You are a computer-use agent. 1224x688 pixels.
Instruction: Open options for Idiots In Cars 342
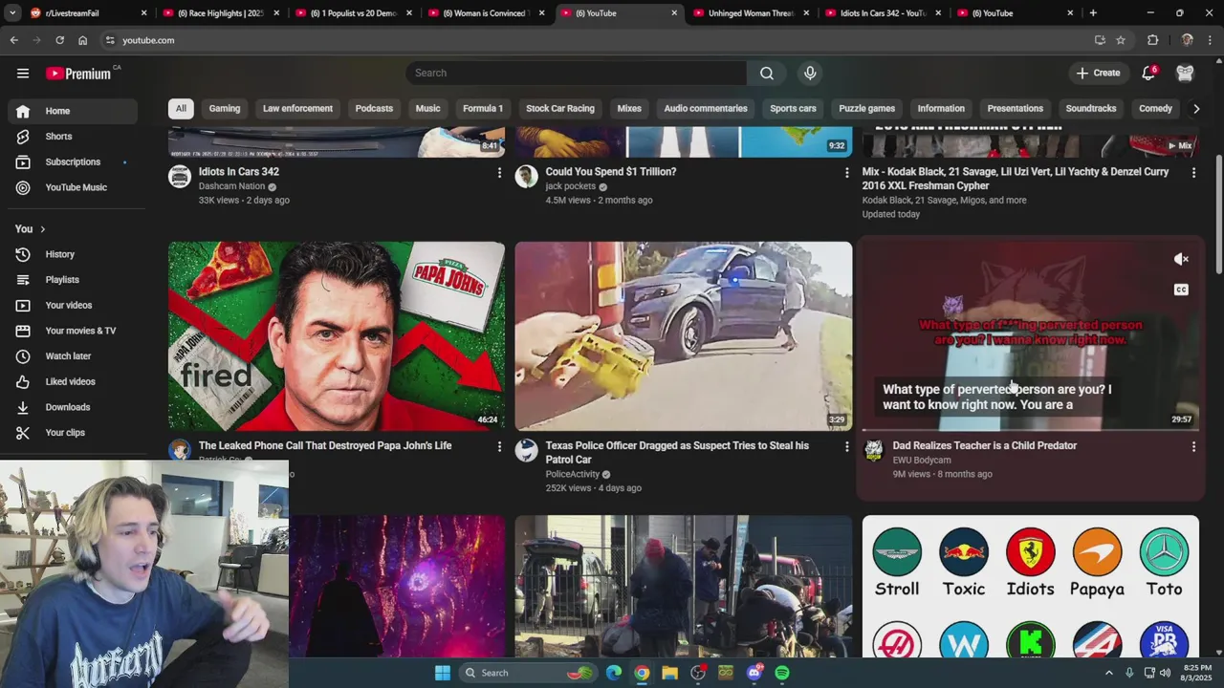(x=498, y=173)
